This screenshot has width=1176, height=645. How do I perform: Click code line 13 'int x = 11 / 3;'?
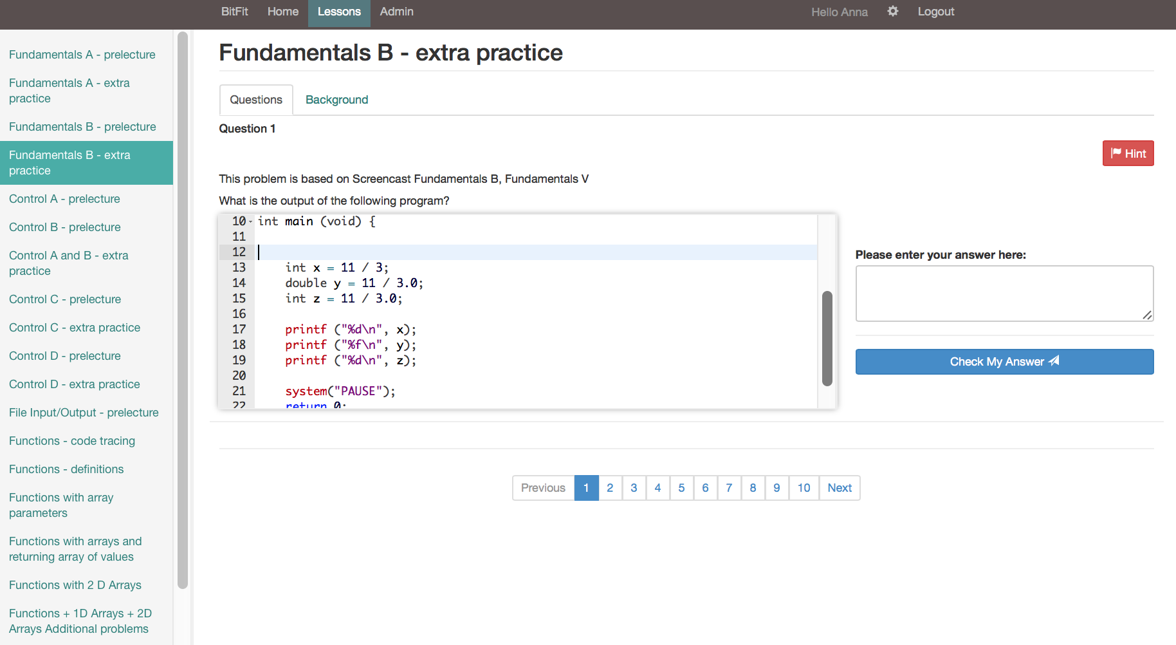(x=336, y=268)
